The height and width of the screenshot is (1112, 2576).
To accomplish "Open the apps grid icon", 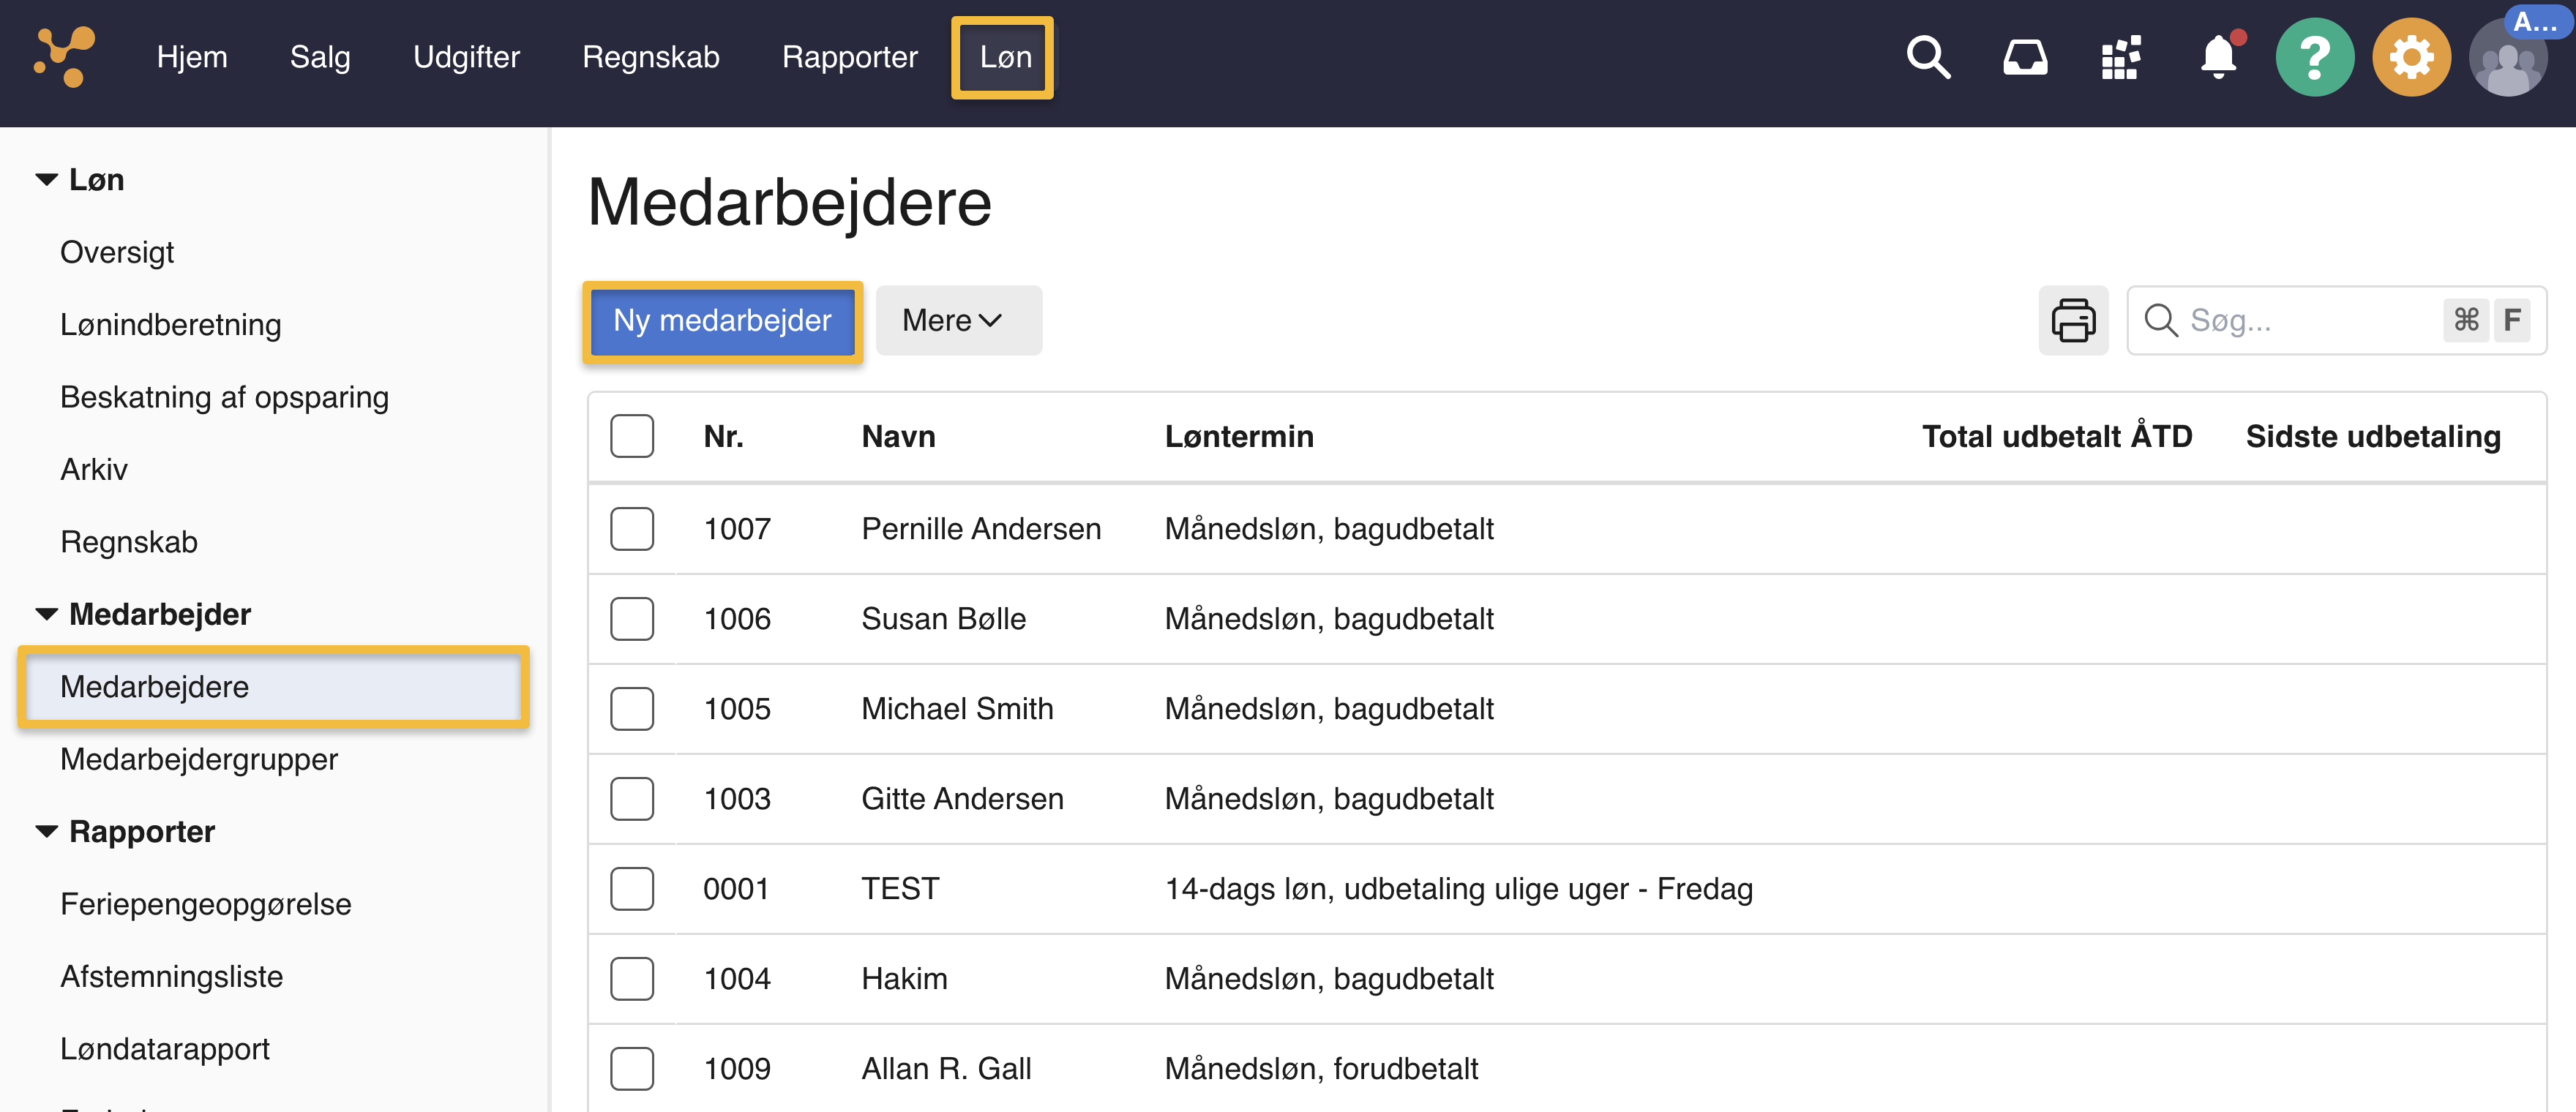I will pyautogui.click(x=2120, y=58).
